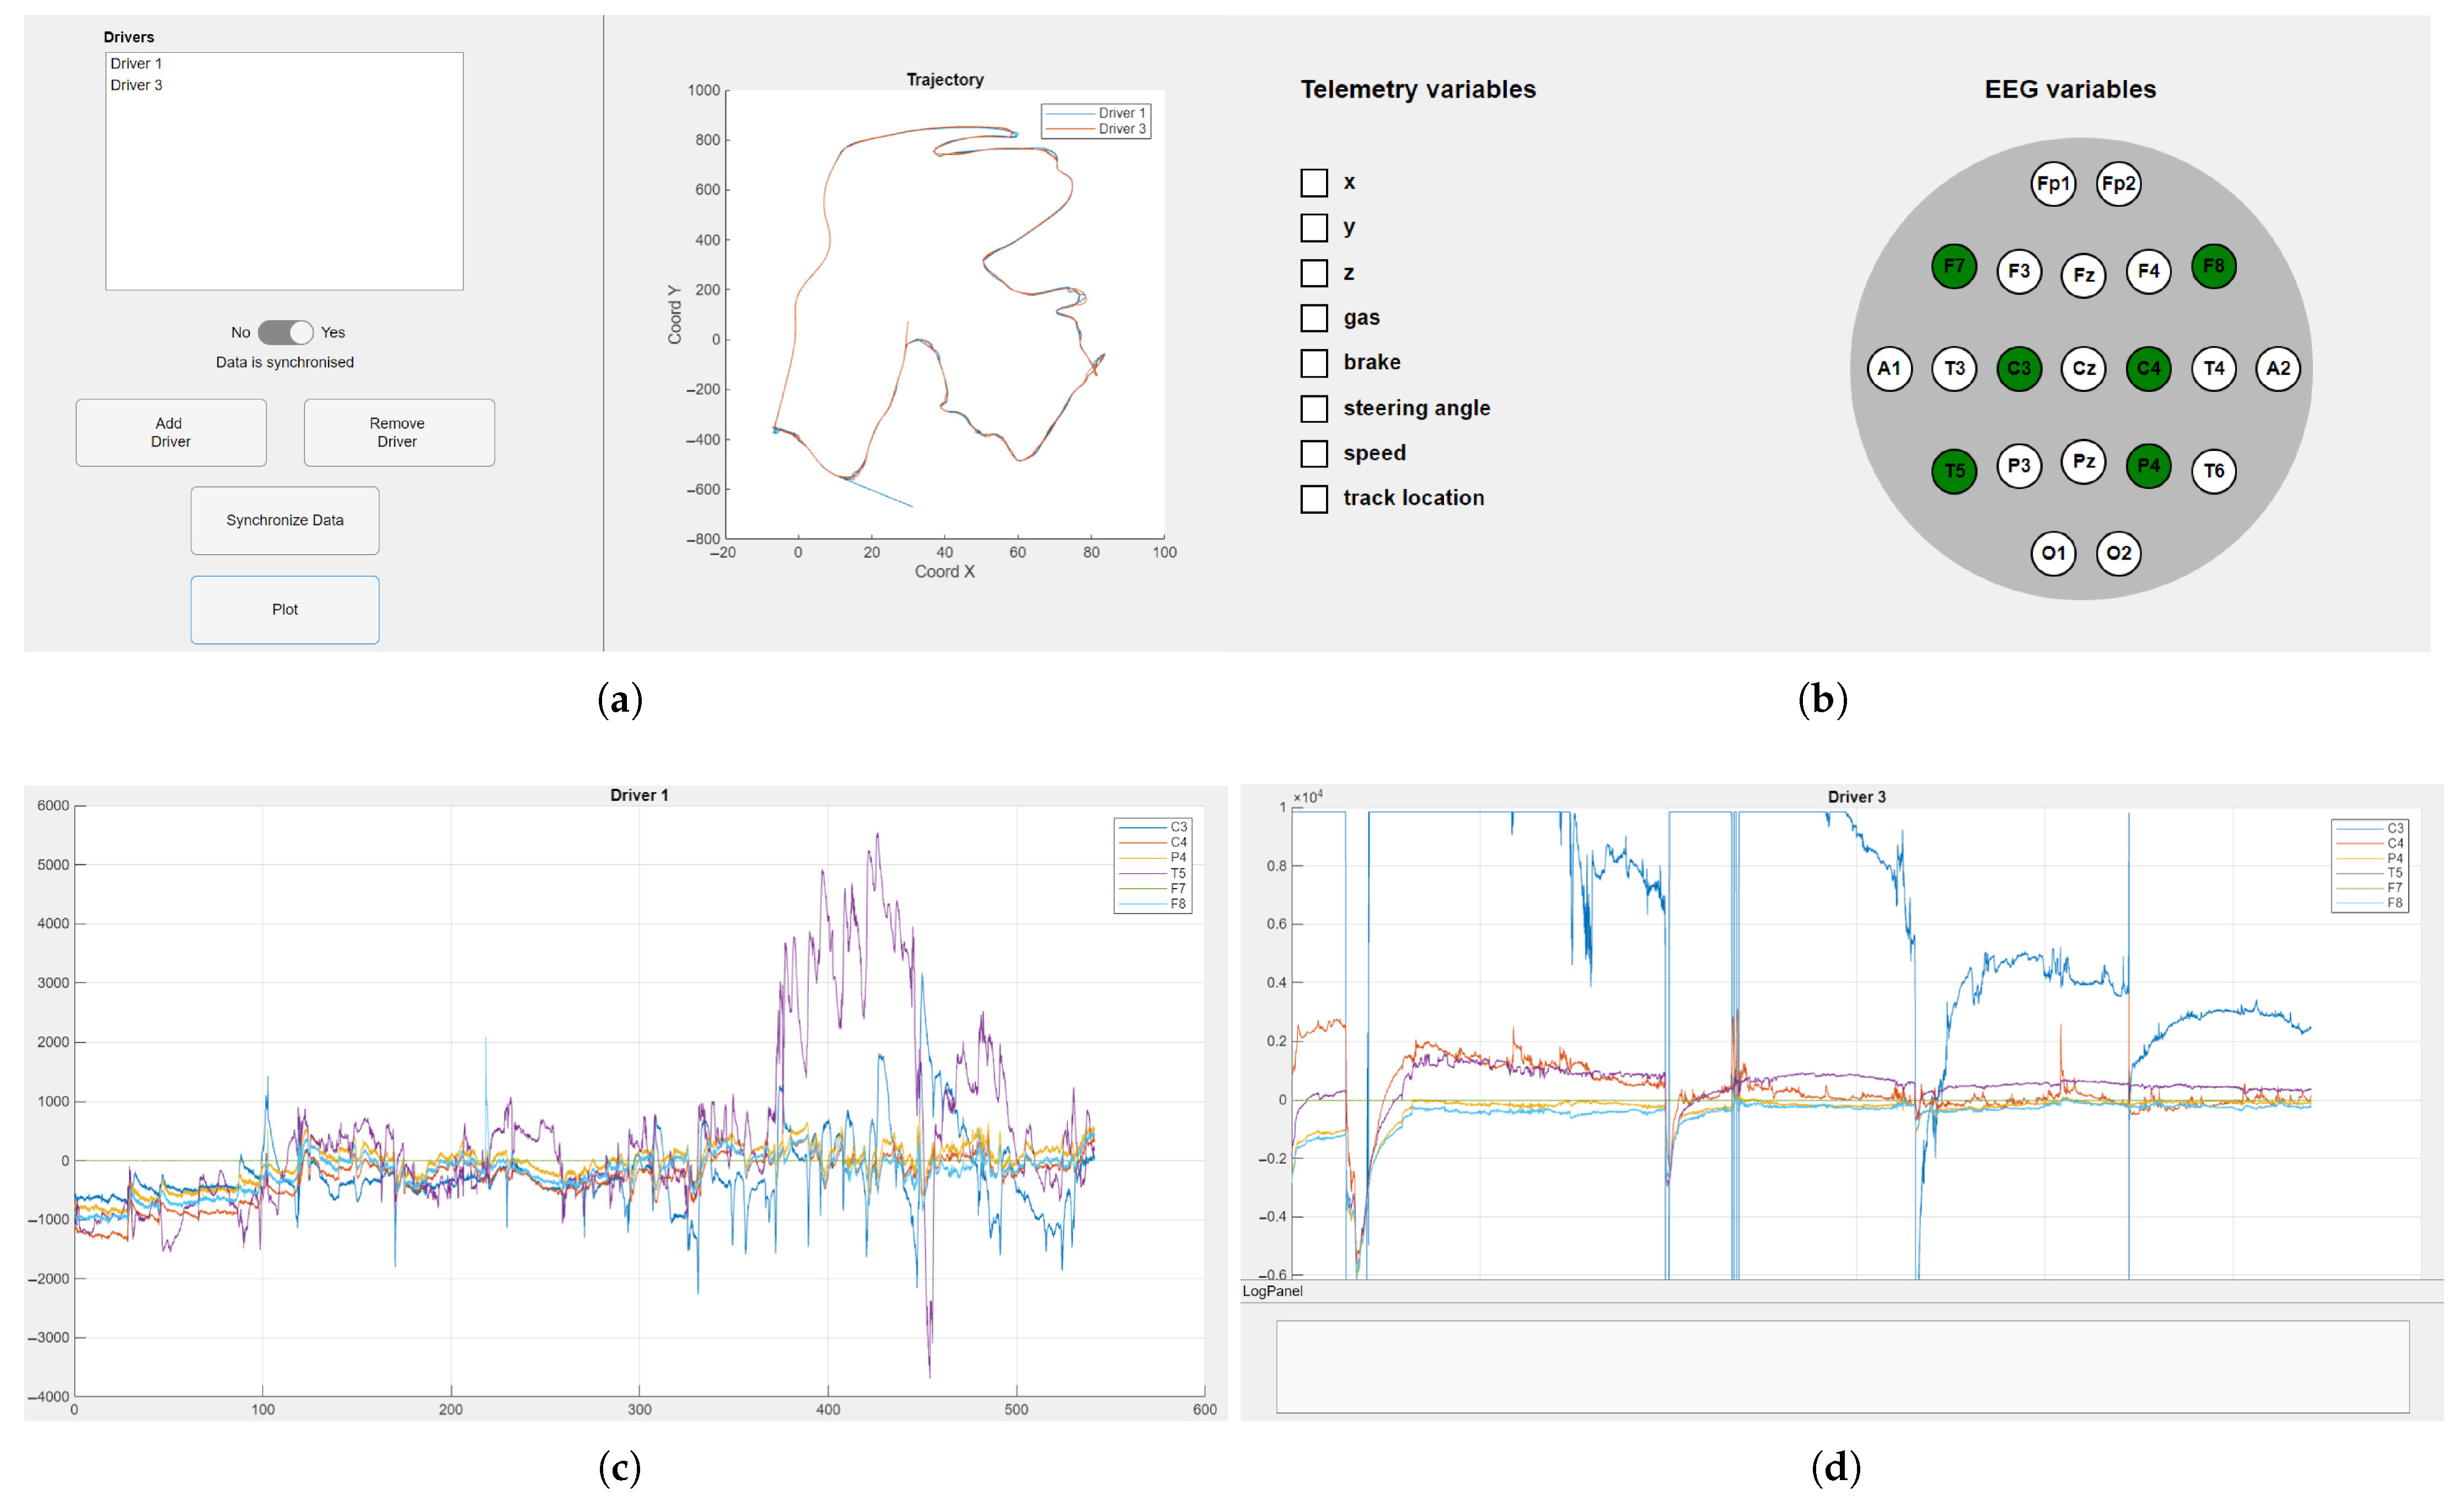Select the P3 electrode button
This screenshot has height=1506, width=2464.
click(x=2018, y=466)
